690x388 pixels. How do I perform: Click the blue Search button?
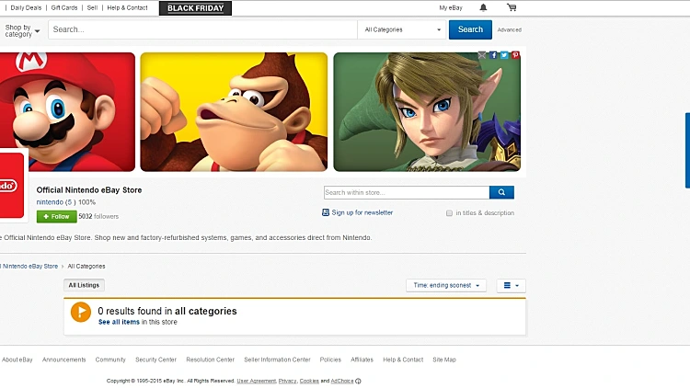coord(470,29)
